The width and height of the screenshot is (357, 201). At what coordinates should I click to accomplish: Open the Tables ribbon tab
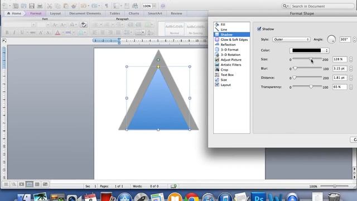[115, 13]
